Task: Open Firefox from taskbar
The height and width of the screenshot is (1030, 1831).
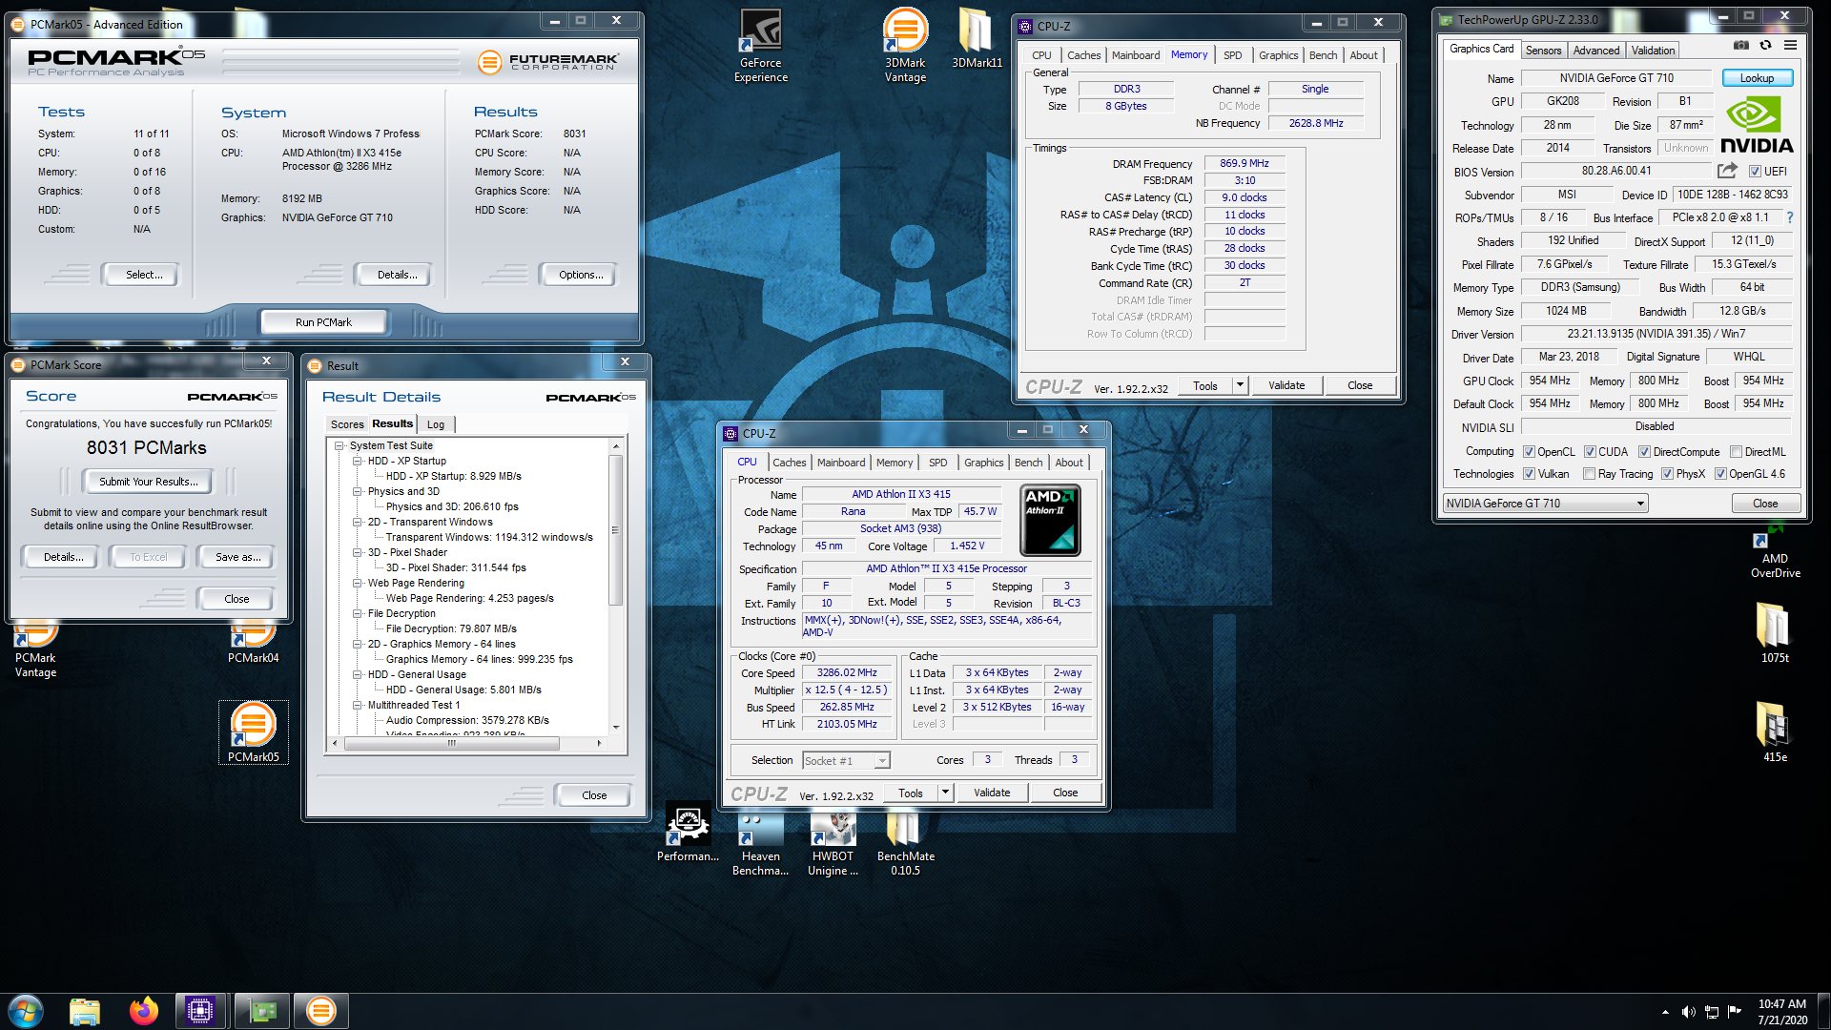Action: (144, 1011)
